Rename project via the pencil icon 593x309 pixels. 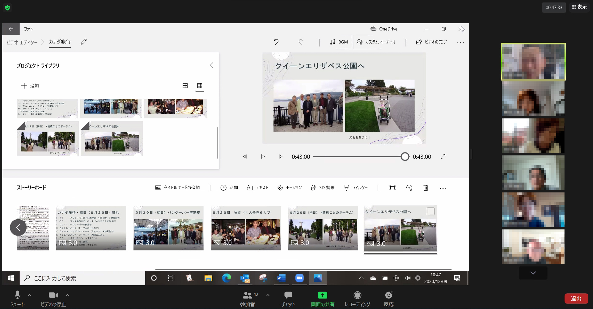tap(83, 42)
